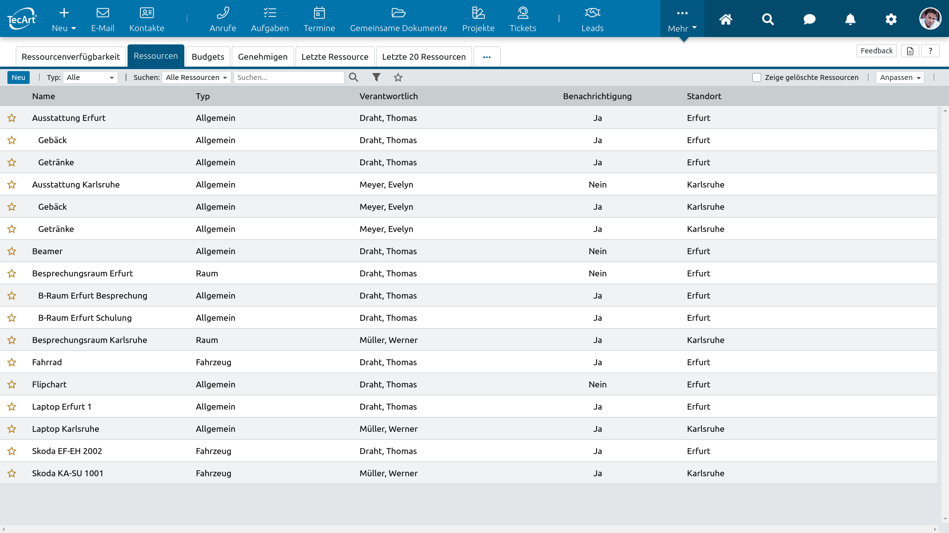Enable Zeige gelöschte Ressourcen checkbox
The image size is (949, 533).
click(x=756, y=77)
